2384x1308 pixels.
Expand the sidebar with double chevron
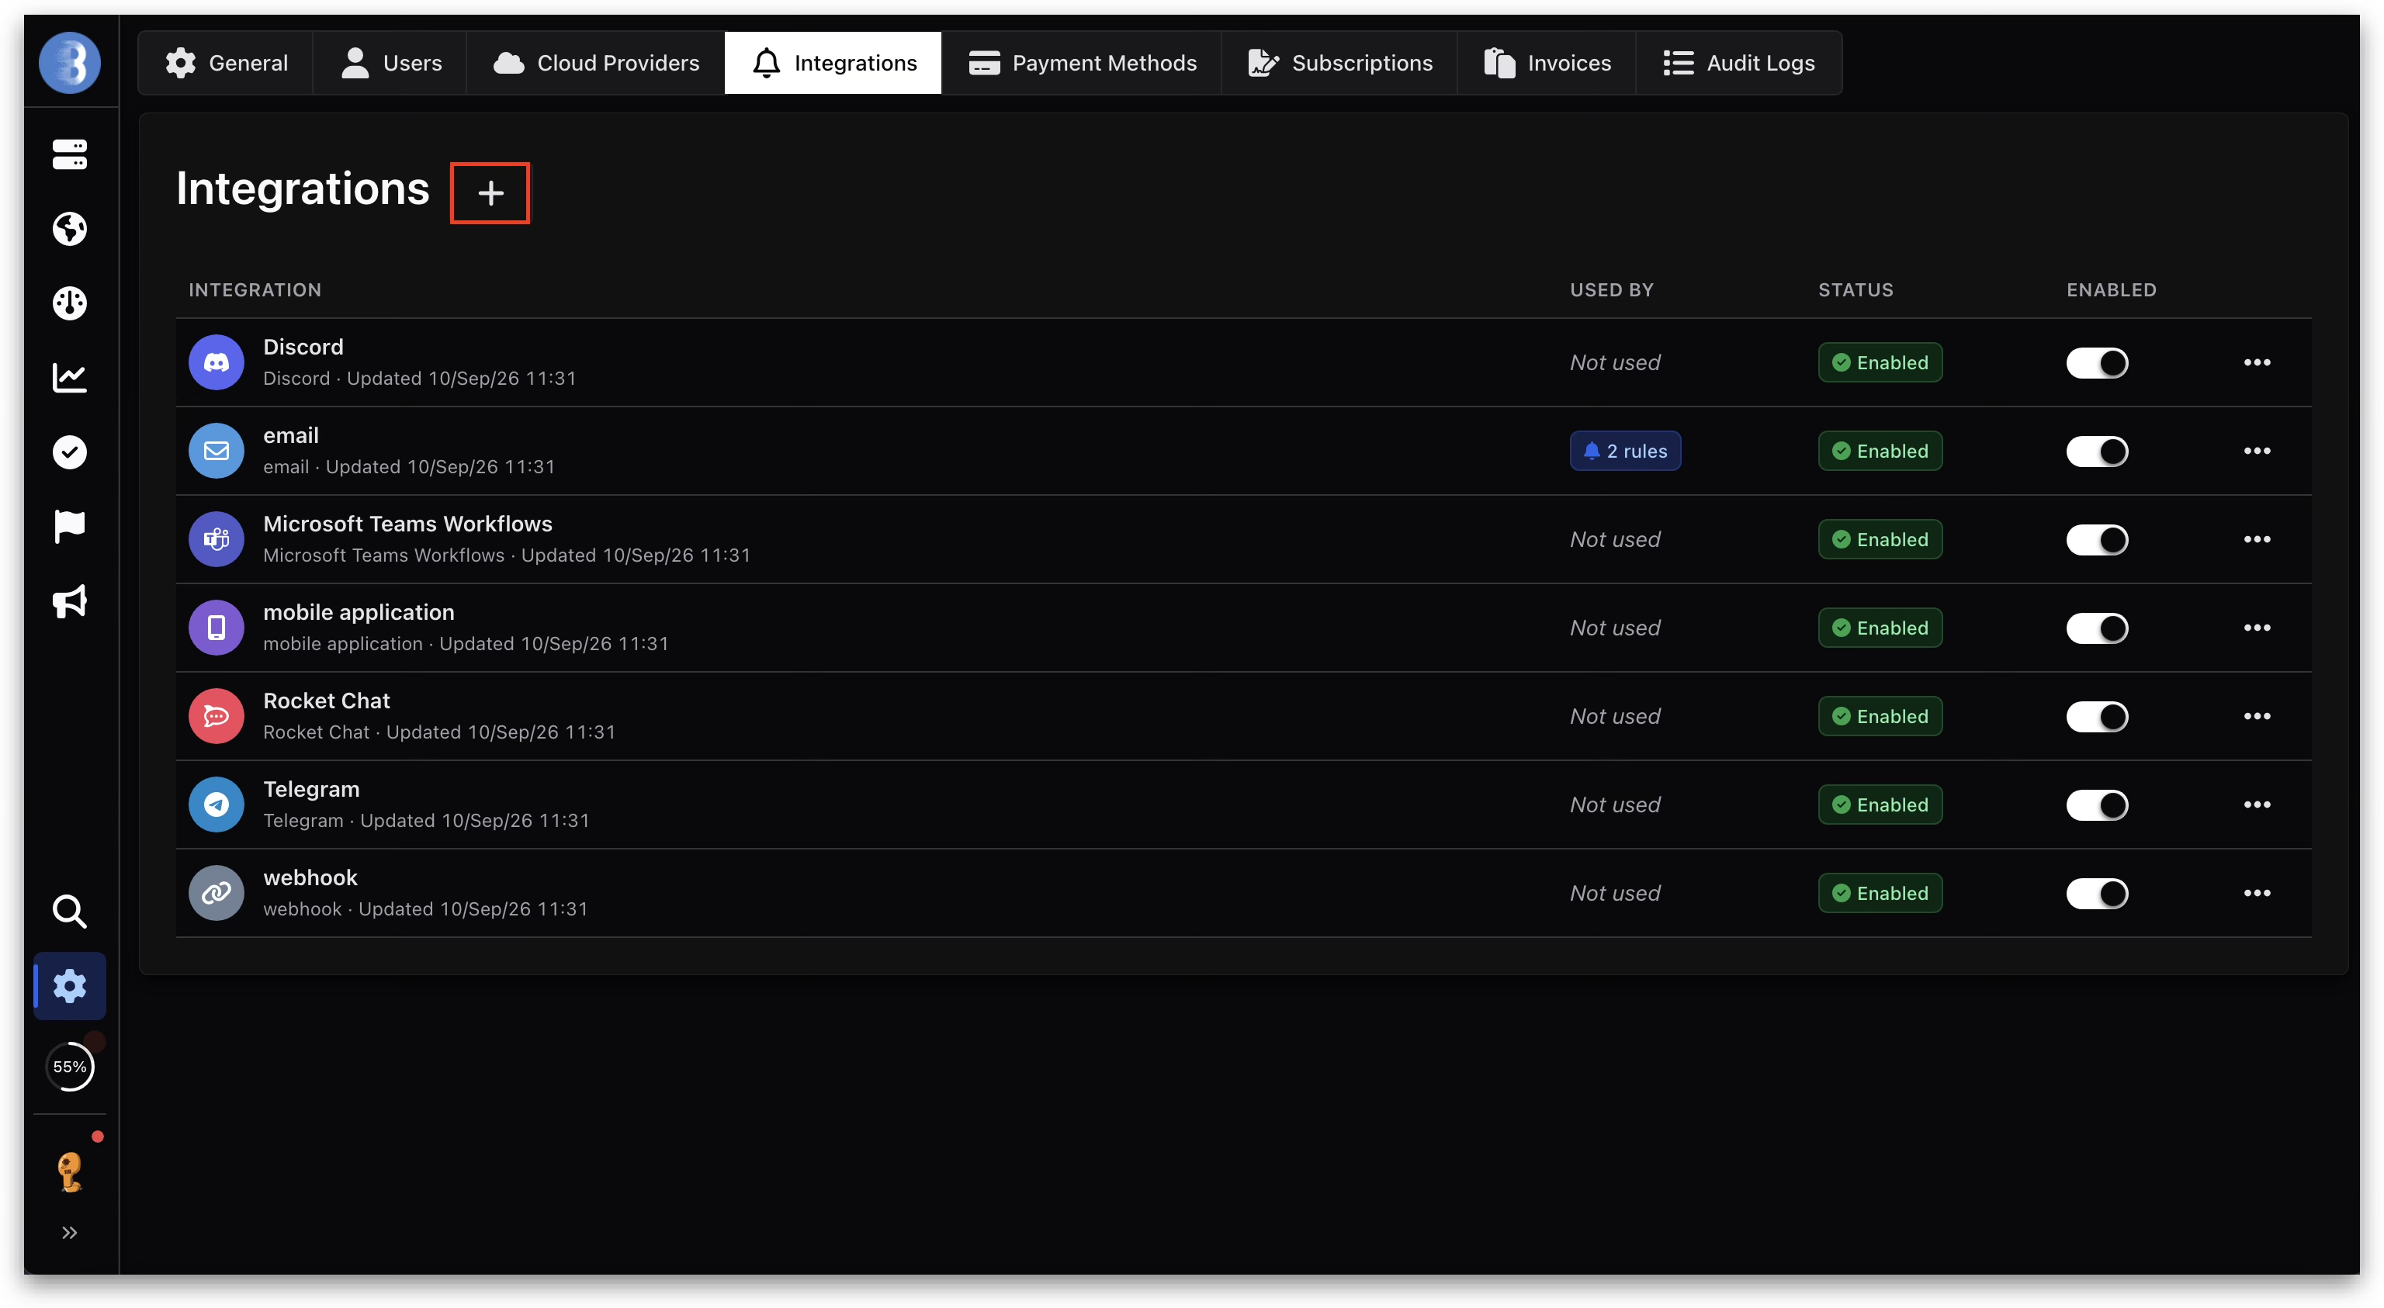point(69,1233)
